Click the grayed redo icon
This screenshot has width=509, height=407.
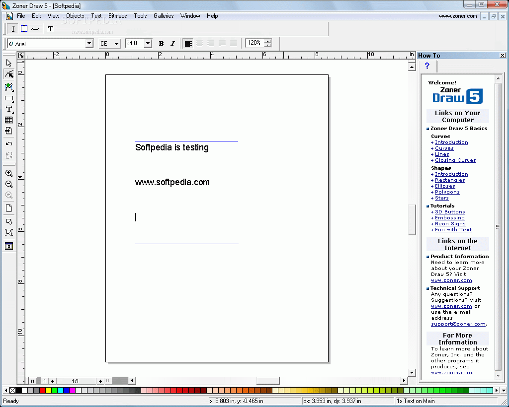tap(9, 155)
